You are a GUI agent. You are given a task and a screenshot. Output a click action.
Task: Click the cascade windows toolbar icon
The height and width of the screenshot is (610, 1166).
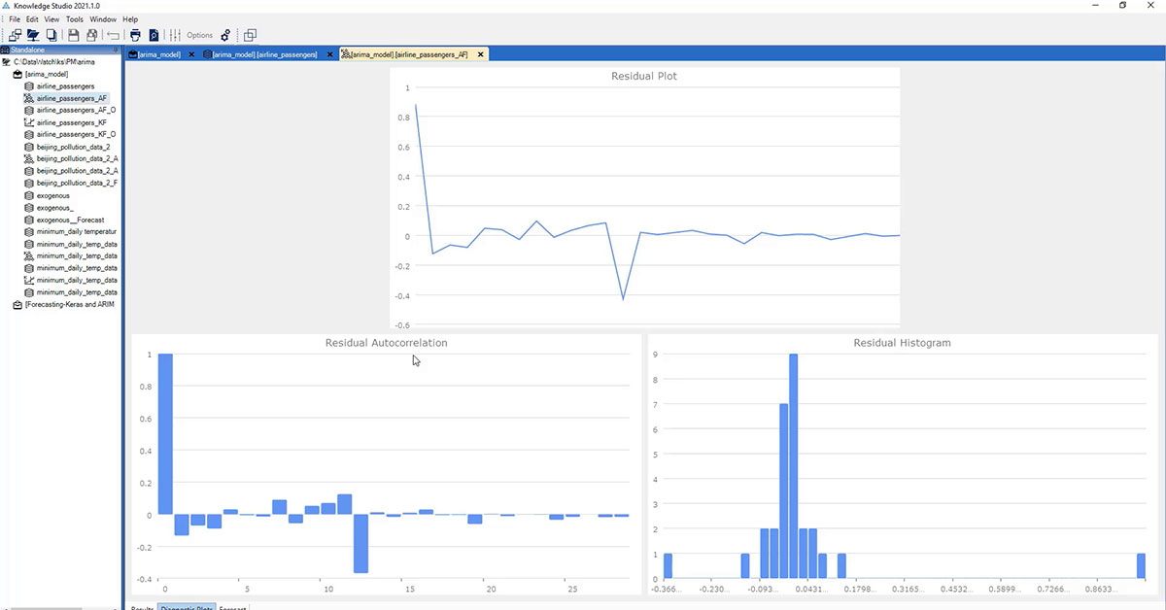251,35
